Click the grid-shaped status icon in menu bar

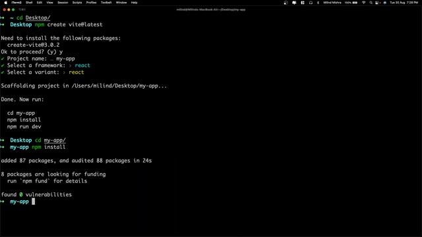click(x=303, y=3)
